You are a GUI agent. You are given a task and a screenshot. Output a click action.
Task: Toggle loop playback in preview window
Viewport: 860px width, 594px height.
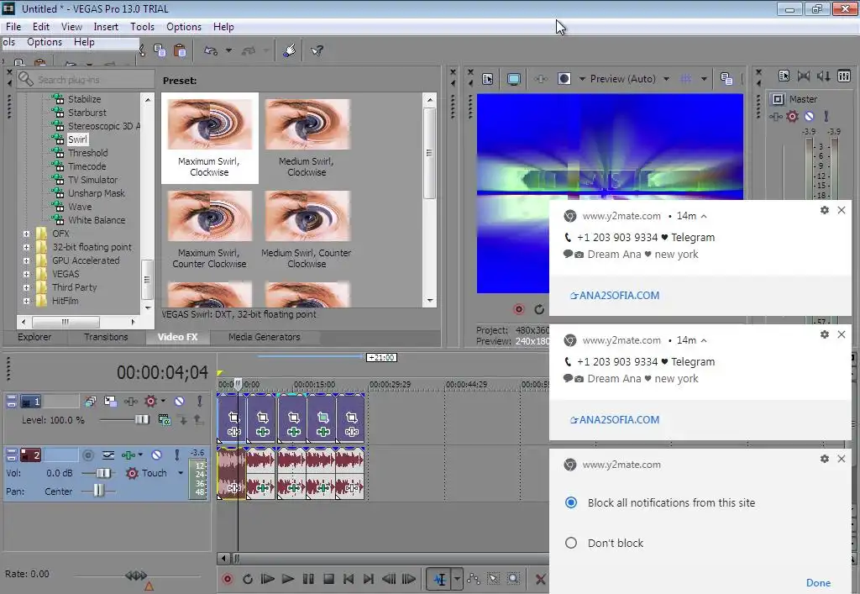[539, 309]
